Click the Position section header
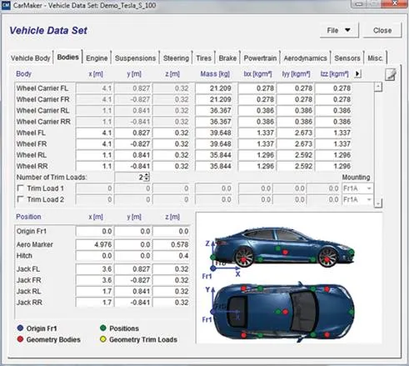Screen dimensions: 409x366 click(x=28, y=217)
